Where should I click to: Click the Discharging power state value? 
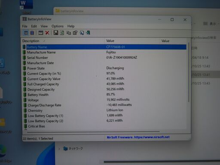click(115, 68)
